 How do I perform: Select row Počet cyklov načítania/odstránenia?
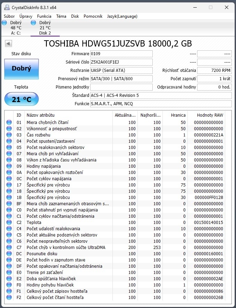115,216
